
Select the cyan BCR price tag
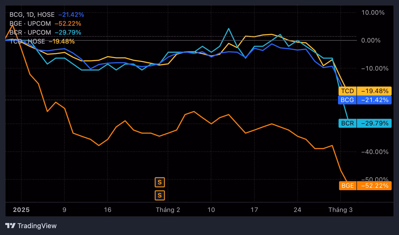365,123
